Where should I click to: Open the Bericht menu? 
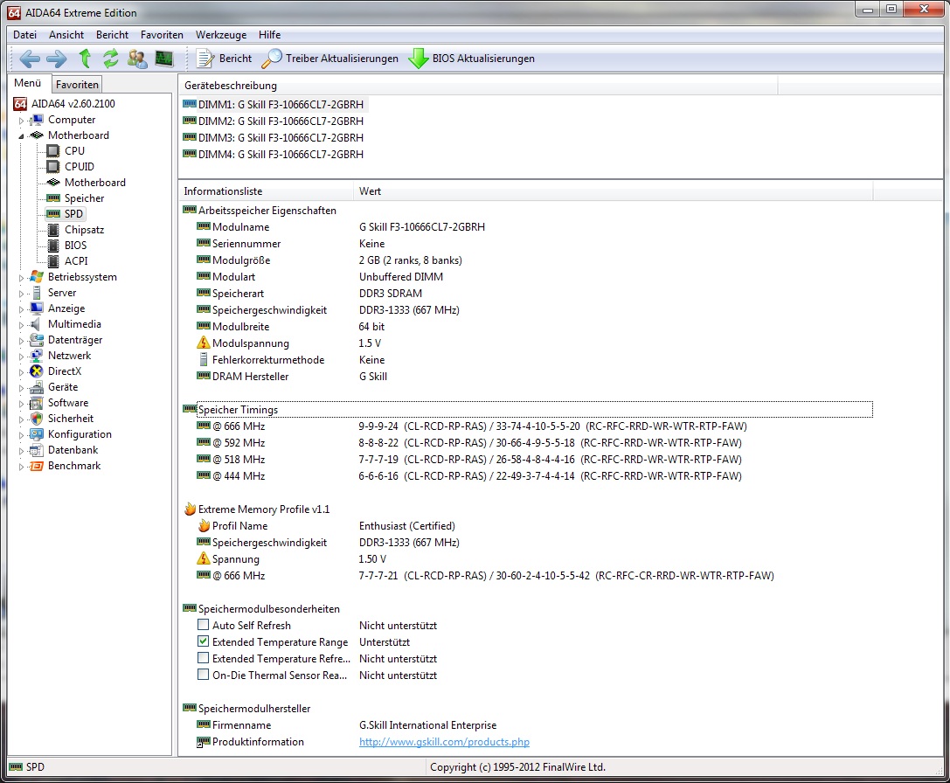click(112, 35)
